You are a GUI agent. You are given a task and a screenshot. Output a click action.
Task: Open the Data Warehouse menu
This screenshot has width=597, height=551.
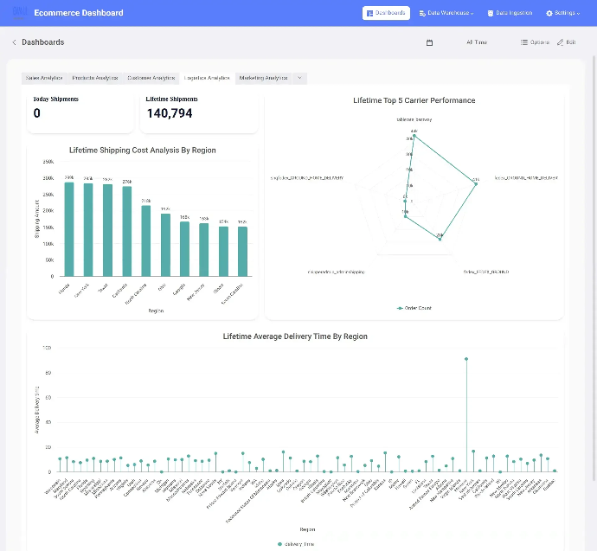point(446,13)
